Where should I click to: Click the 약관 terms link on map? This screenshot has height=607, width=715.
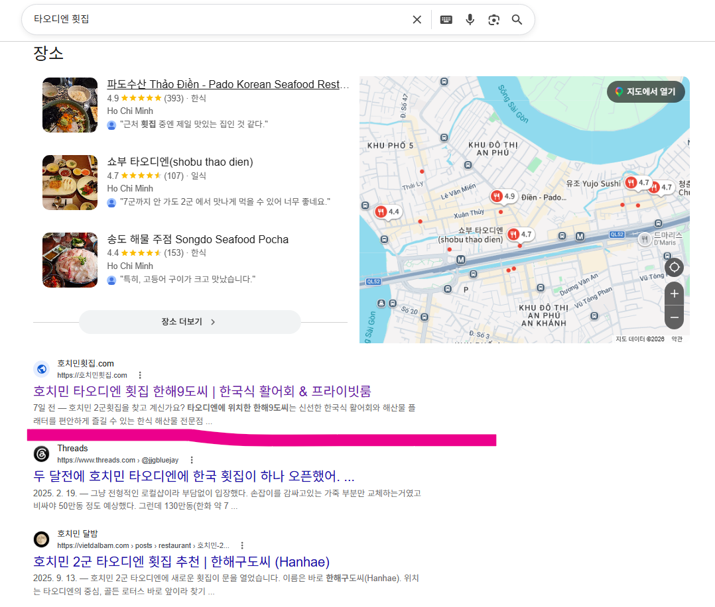click(x=677, y=339)
